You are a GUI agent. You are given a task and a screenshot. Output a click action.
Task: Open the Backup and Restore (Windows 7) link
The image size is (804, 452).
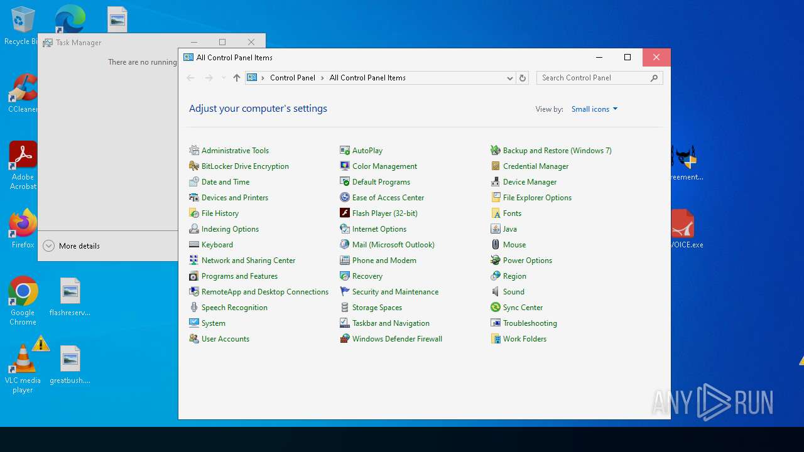pyautogui.click(x=557, y=151)
